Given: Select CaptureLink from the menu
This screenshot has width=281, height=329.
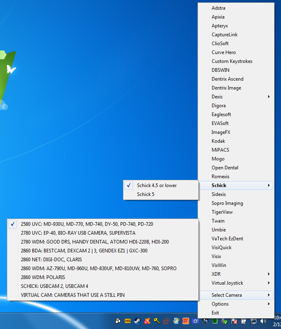Looking at the screenshot, I should pyautogui.click(x=236, y=35).
